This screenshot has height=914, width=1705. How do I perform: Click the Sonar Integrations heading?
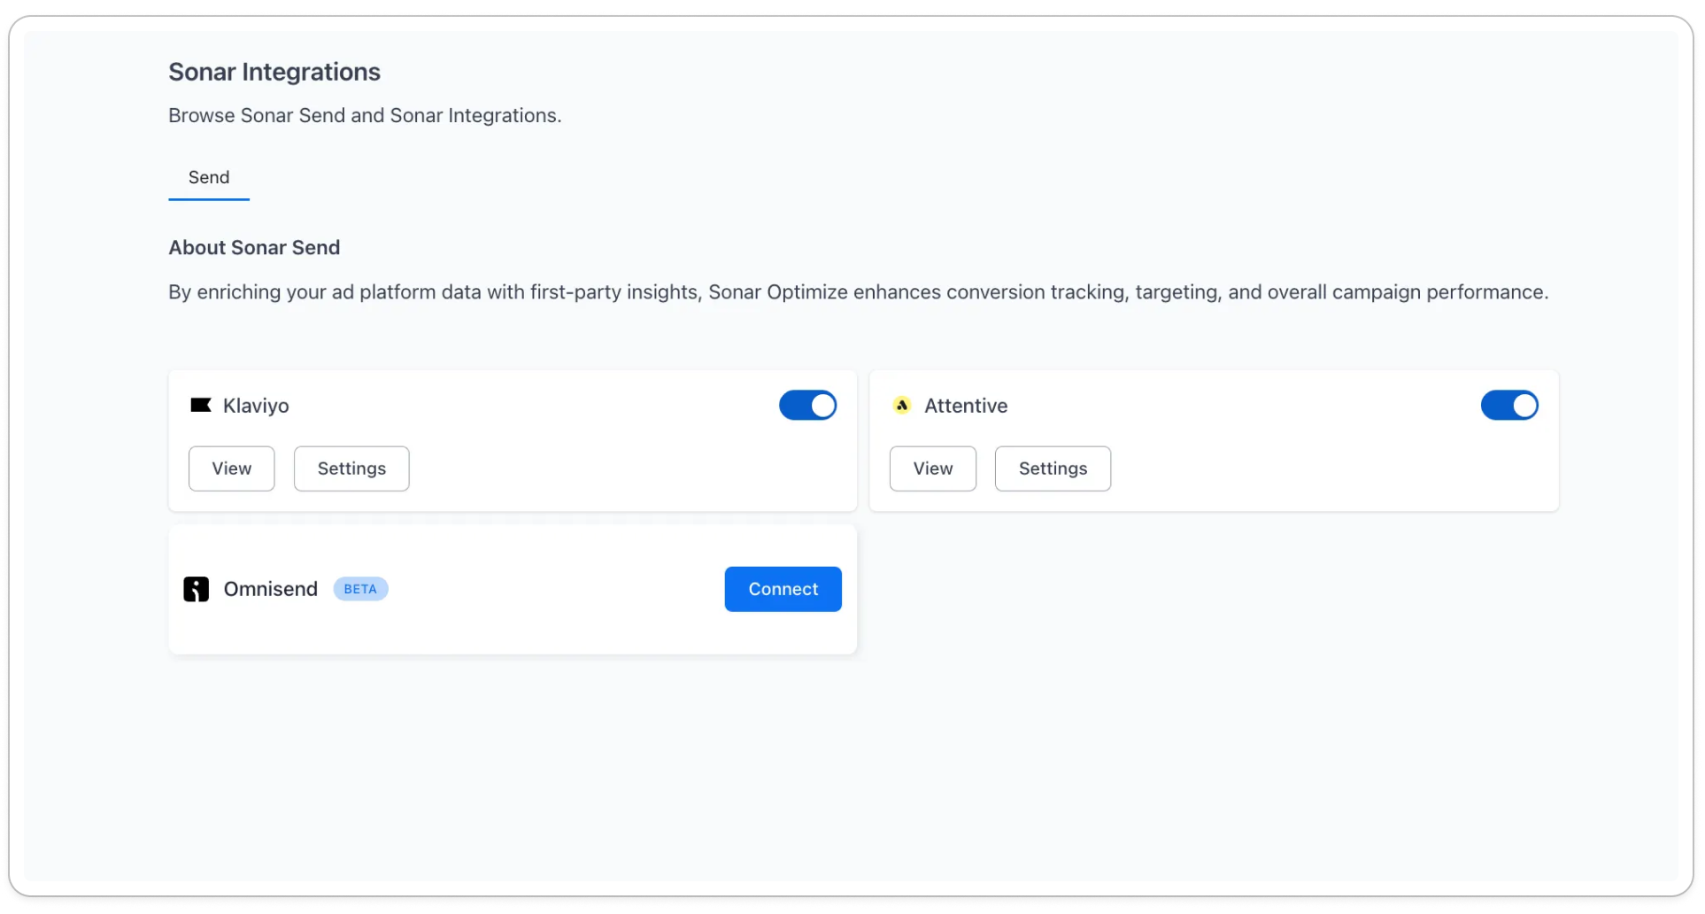(274, 72)
